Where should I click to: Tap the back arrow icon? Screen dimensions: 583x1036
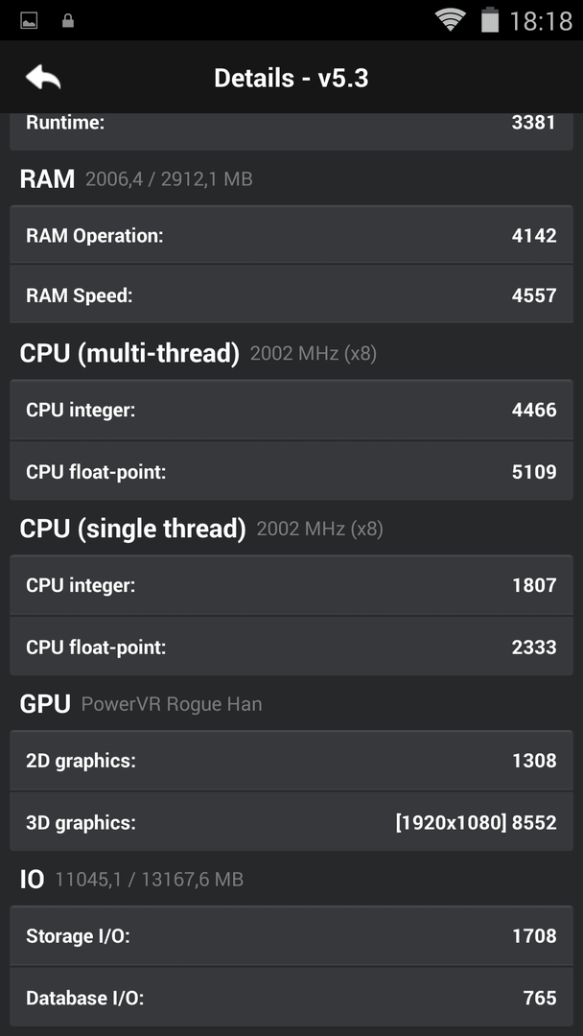coord(43,78)
